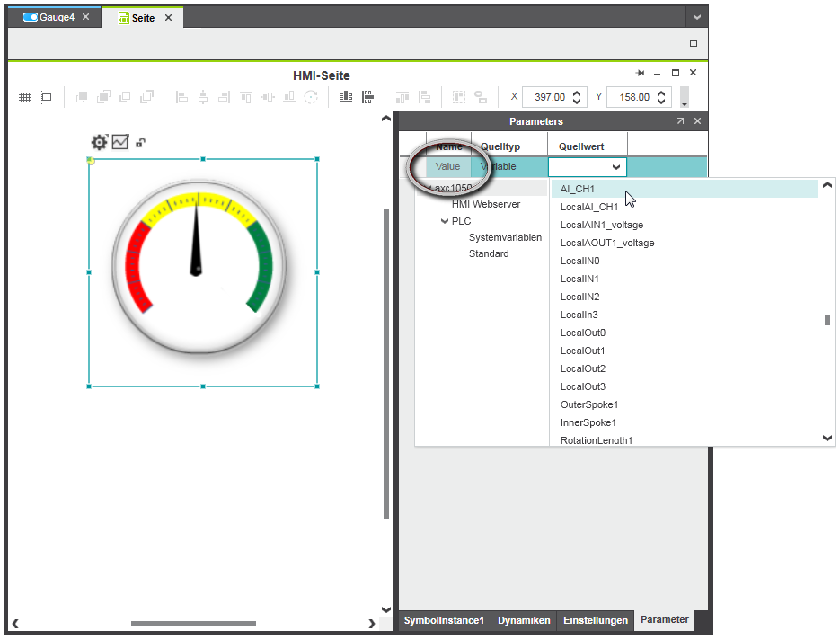Viewport: 840px width, 639px height.
Task: Switch to the Einstellungen tab
Action: coord(595,620)
